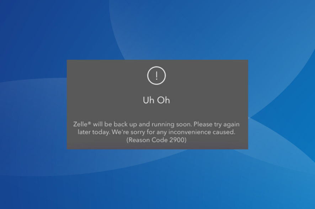Click the "Reason" word in the parentheses
The image size is (315, 209).
139,140
